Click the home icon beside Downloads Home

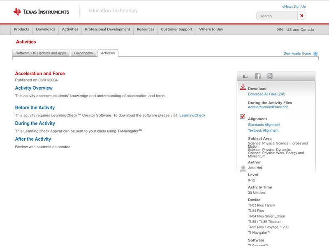coord(315,53)
